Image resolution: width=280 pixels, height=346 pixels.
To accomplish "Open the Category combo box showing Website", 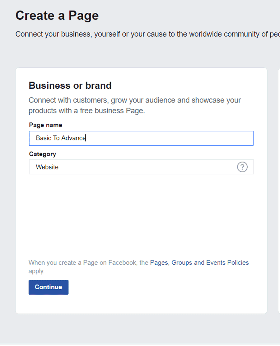I will click(x=141, y=167).
